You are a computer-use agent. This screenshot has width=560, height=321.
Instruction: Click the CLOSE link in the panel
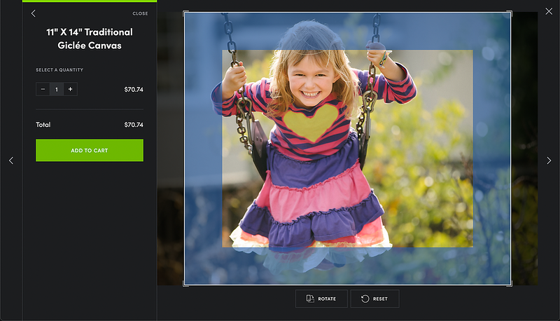[140, 13]
